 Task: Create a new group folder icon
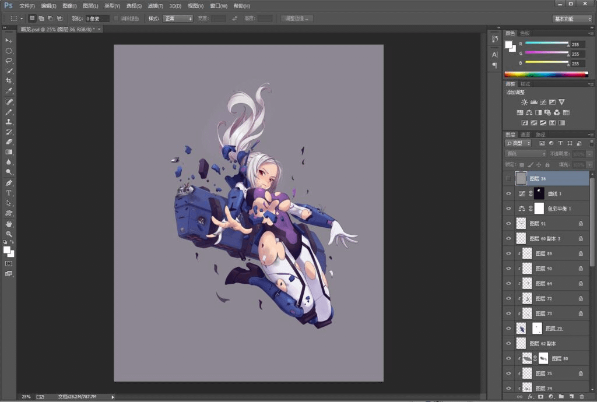pyautogui.click(x=561, y=397)
